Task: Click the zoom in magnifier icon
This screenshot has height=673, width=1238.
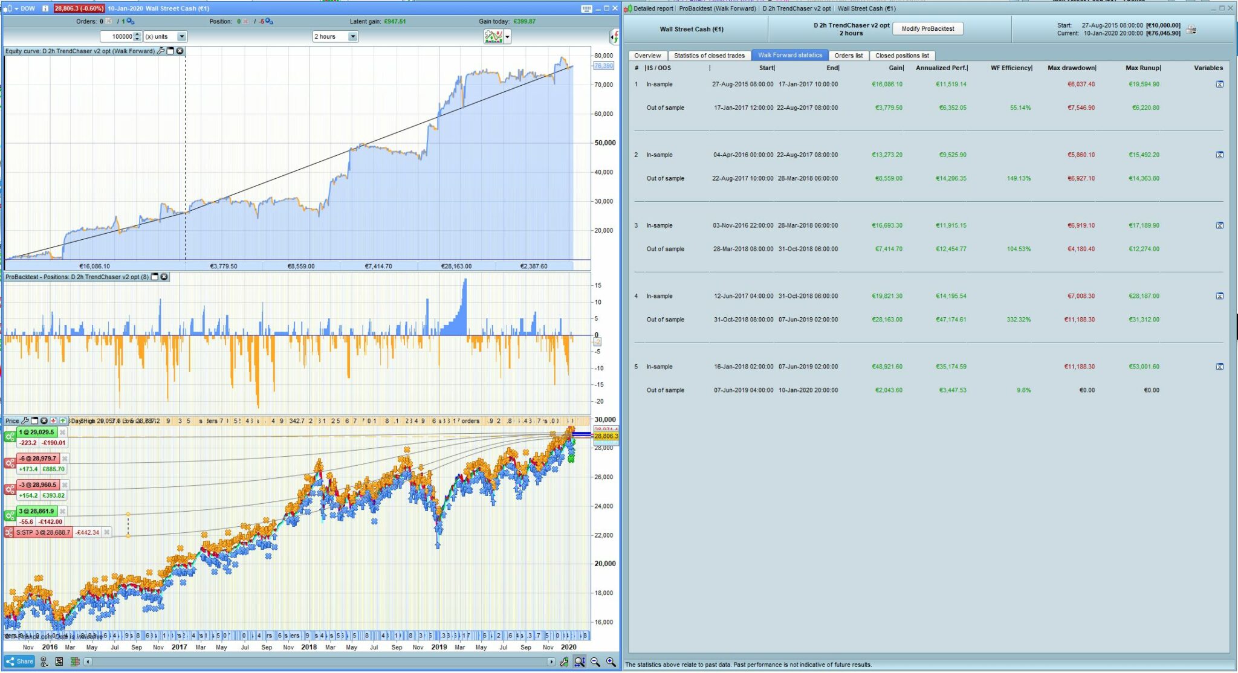Action: (x=611, y=662)
